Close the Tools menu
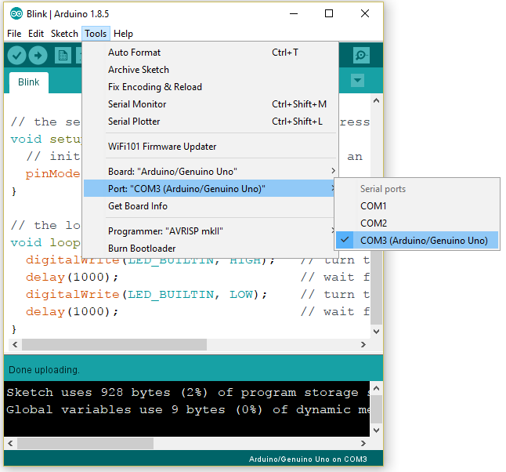506x472 pixels. point(96,34)
